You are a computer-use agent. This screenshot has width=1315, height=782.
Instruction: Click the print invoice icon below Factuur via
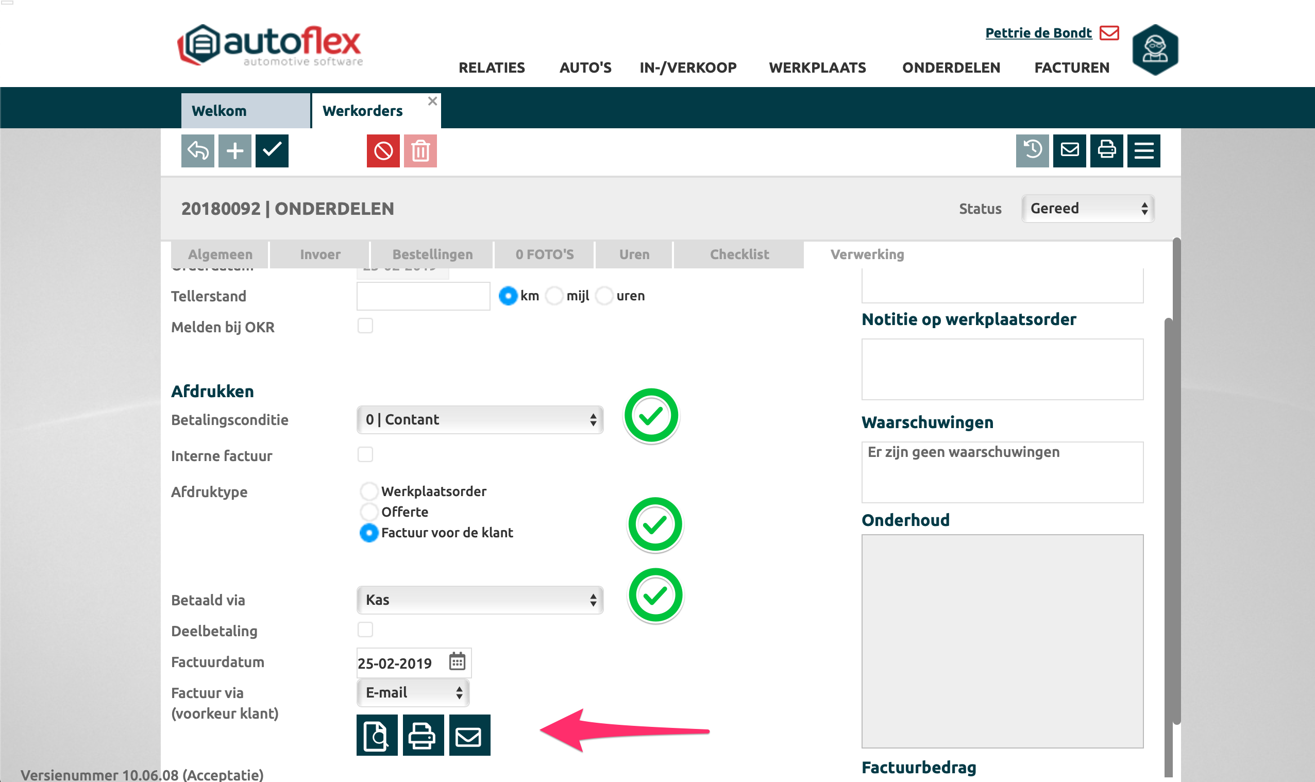pos(423,735)
